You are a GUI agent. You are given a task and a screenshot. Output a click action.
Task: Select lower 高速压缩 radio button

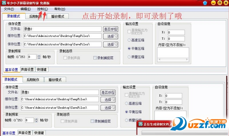pyautogui.click(x=126, y=103)
